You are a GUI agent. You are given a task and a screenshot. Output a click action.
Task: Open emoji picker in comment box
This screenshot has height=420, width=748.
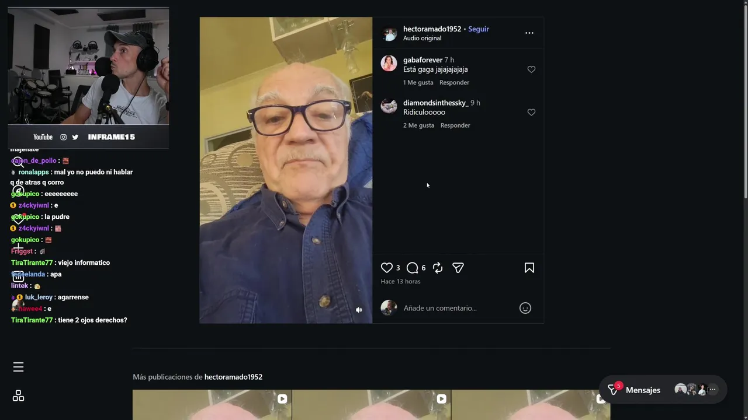525,308
